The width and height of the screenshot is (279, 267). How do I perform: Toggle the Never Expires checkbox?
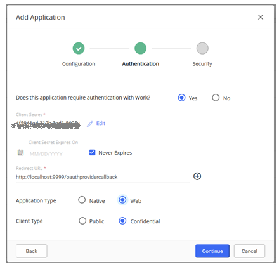tap(92, 152)
